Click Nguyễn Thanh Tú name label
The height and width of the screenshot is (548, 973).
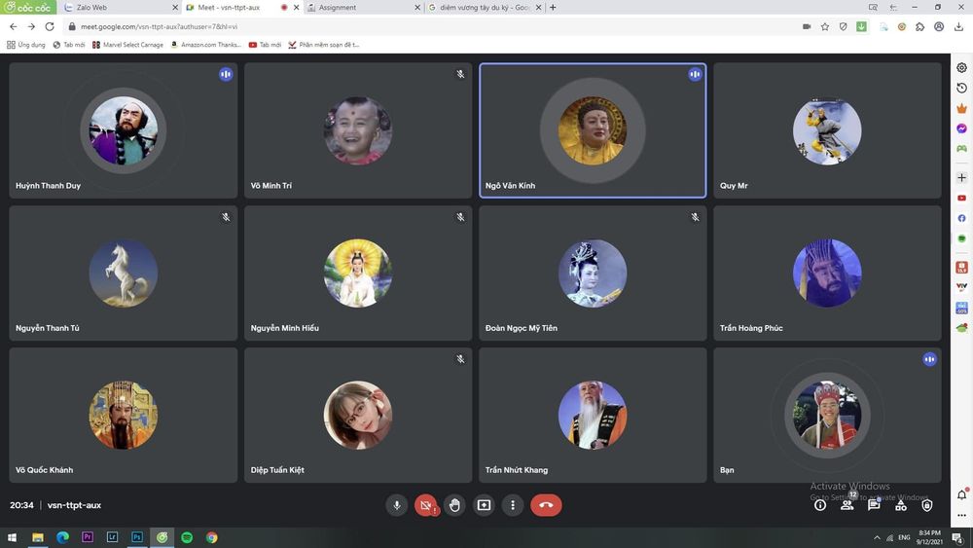click(x=47, y=328)
